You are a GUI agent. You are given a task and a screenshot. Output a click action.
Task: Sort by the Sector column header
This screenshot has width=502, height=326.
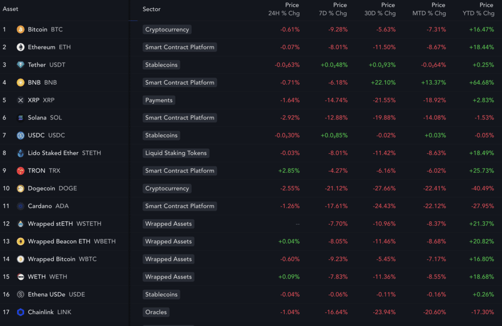[x=151, y=9]
